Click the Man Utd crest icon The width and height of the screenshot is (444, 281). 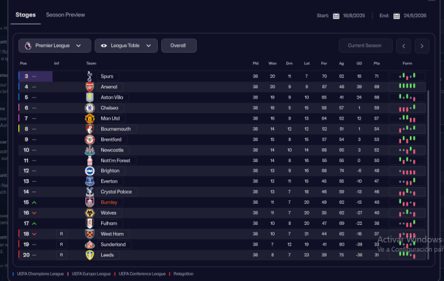tap(89, 118)
